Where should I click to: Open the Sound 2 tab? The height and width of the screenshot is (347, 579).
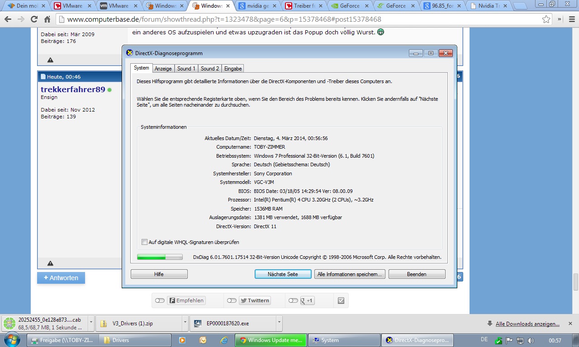(210, 69)
